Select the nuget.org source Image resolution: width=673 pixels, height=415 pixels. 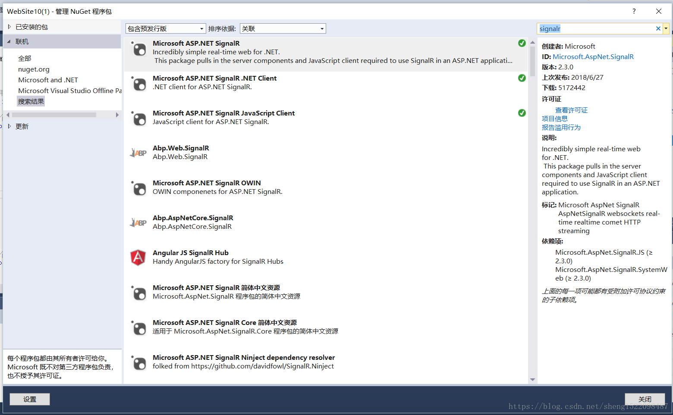(x=34, y=69)
